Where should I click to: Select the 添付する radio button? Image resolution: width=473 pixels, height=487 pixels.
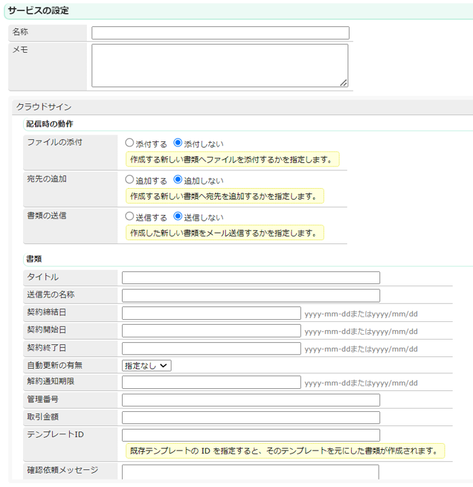point(129,143)
